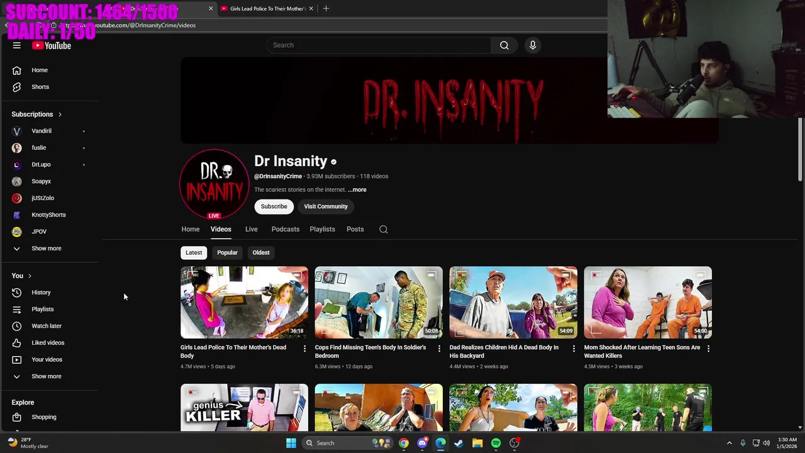Open the 36:18 video thumbnail

coord(244,303)
